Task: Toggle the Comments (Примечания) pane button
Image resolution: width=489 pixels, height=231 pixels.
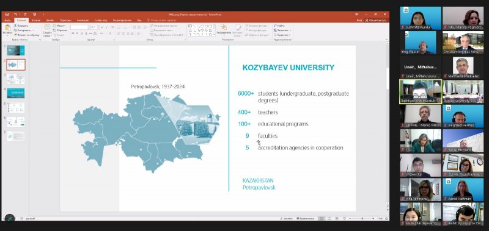Action: (305, 219)
